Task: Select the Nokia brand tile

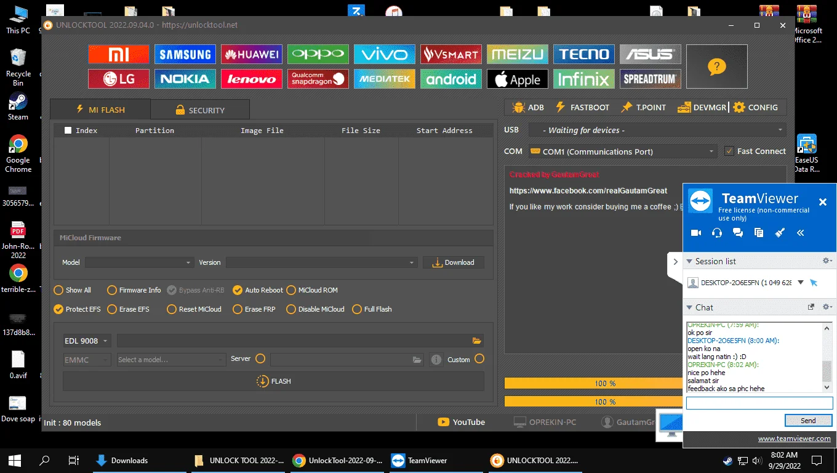Action: (x=185, y=79)
